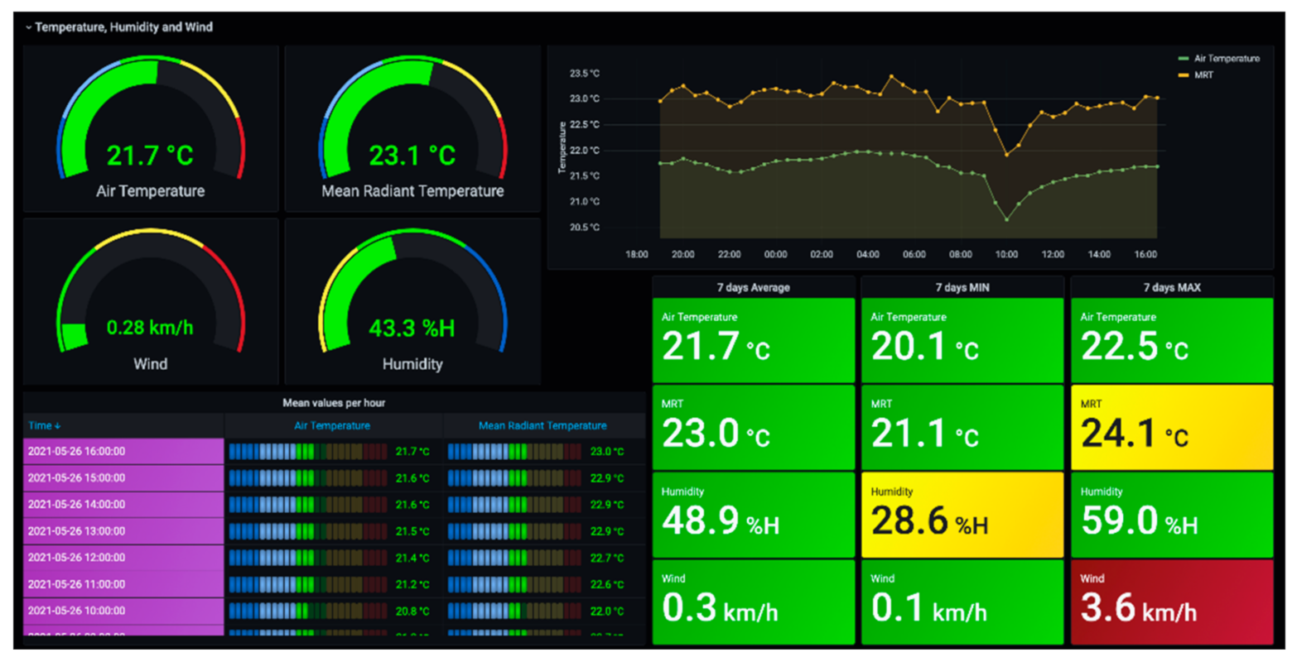Select the red Wind 3.6 km/h max tile

click(1171, 602)
